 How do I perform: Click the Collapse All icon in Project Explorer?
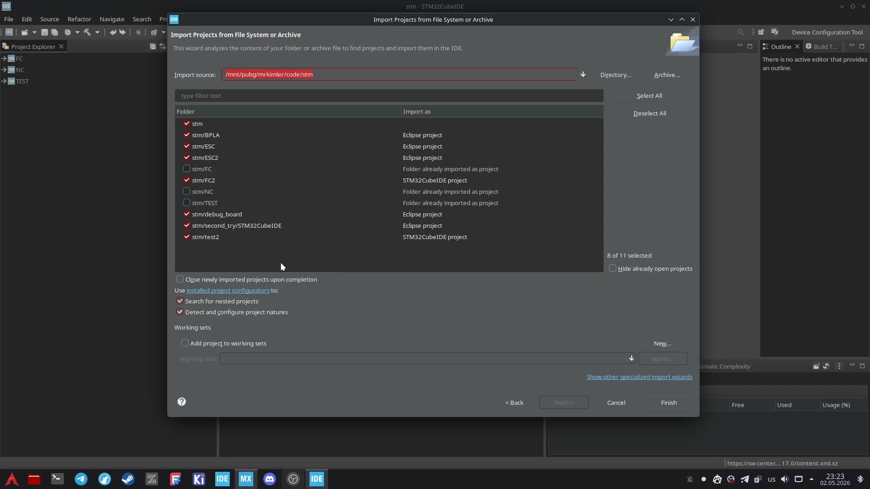click(153, 46)
